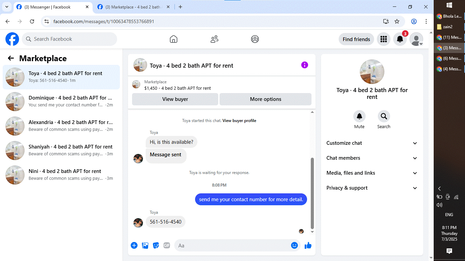The width and height of the screenshot is (465, 261).
Task: Open the zain2 folder in taskbar
Action: click(449, 27)
